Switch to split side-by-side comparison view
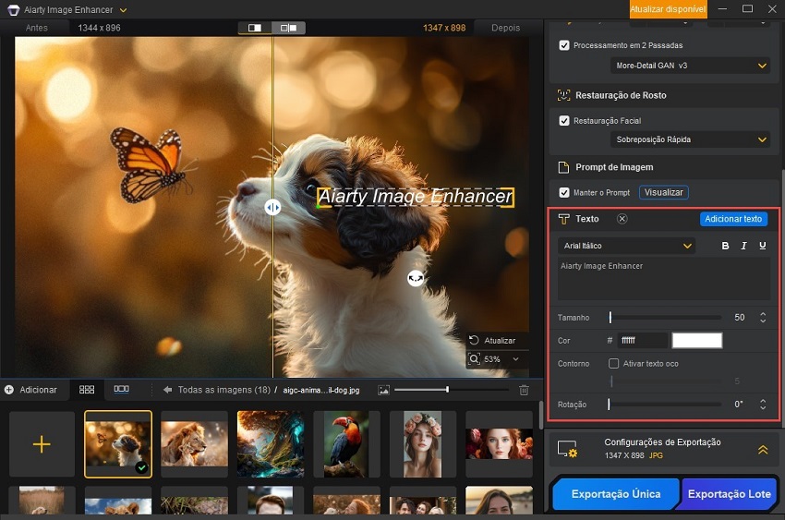This screenshot has width=785, height=520. pyautogui.click(x=288, y=28)
